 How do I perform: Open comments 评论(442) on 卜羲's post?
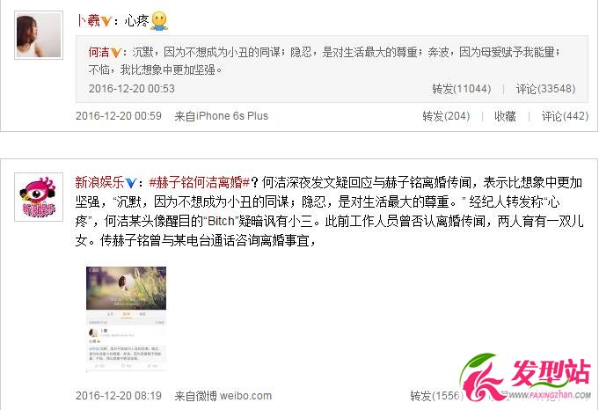[x=565, y=116]
